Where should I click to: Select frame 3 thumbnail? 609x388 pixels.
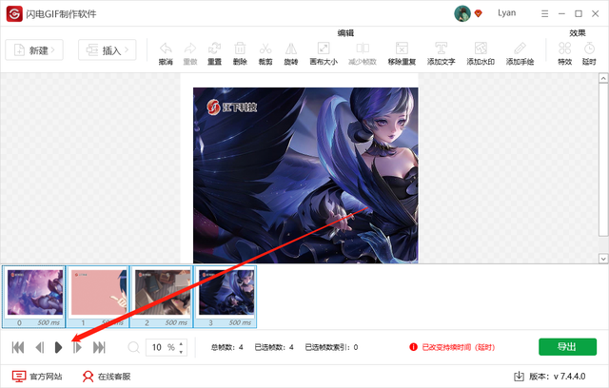(x=225, y=297)
